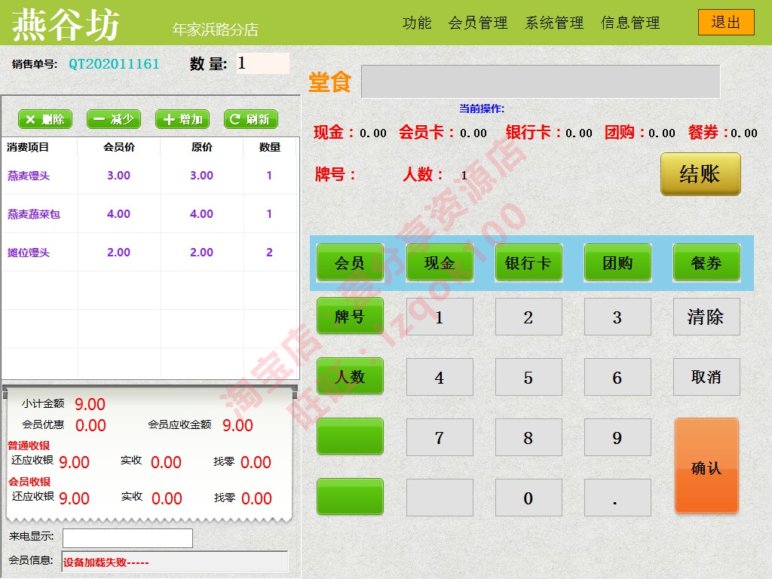Click the 会员信息 field showing 设备加载失败
The width and height of the screenshot is (772, 579).
point(175,562)
